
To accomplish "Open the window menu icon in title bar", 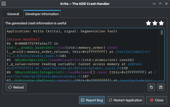I will coord(4,4).
